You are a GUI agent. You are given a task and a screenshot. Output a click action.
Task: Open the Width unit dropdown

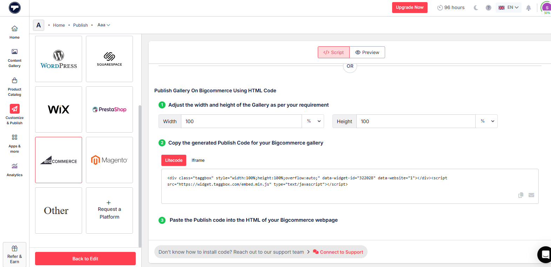pyautogui.click(x=313, y=121)
